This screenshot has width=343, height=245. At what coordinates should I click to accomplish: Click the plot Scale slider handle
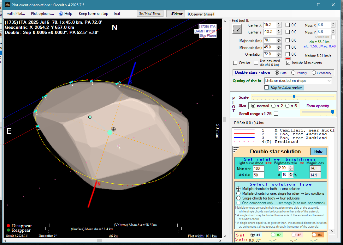pos(294,97)
